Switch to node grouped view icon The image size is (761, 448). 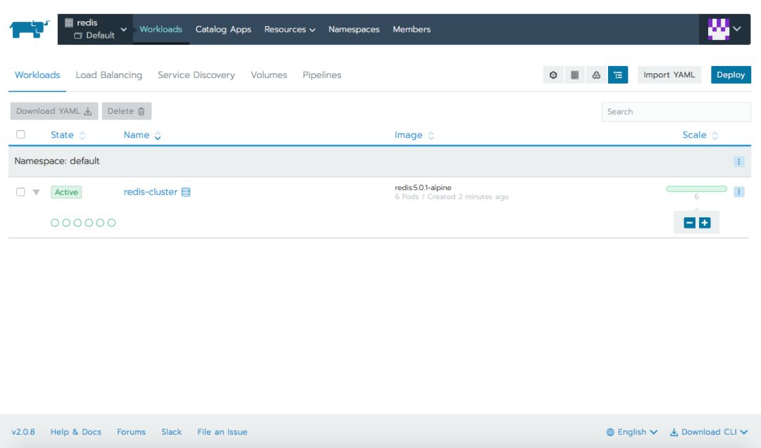pos(575,75)
